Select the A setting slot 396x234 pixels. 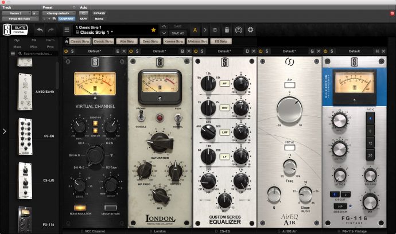pos(195,30)
